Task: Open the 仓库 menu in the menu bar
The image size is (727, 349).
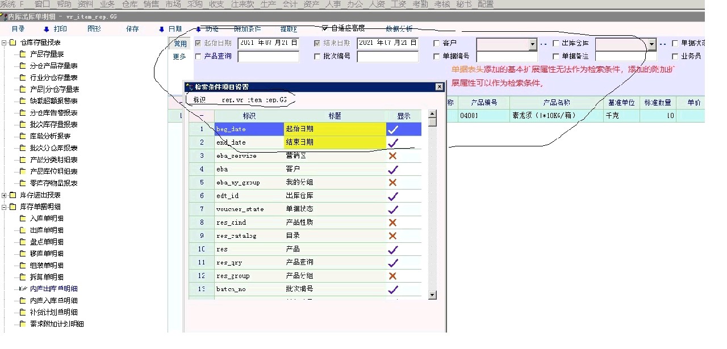Action: click(129, 4)
